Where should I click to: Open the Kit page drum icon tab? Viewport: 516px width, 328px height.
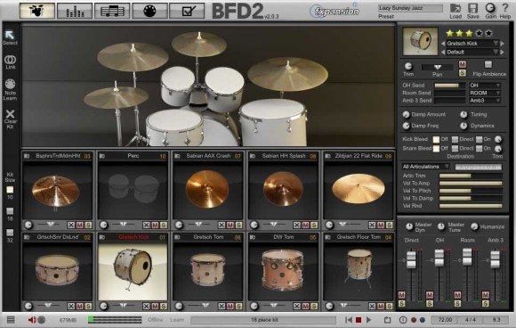36,11
